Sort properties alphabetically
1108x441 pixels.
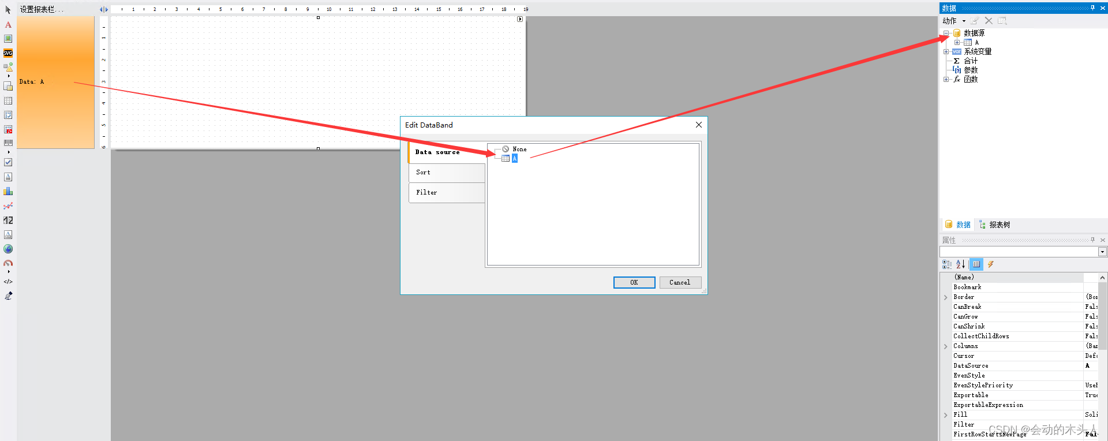(x=961, y=264)
